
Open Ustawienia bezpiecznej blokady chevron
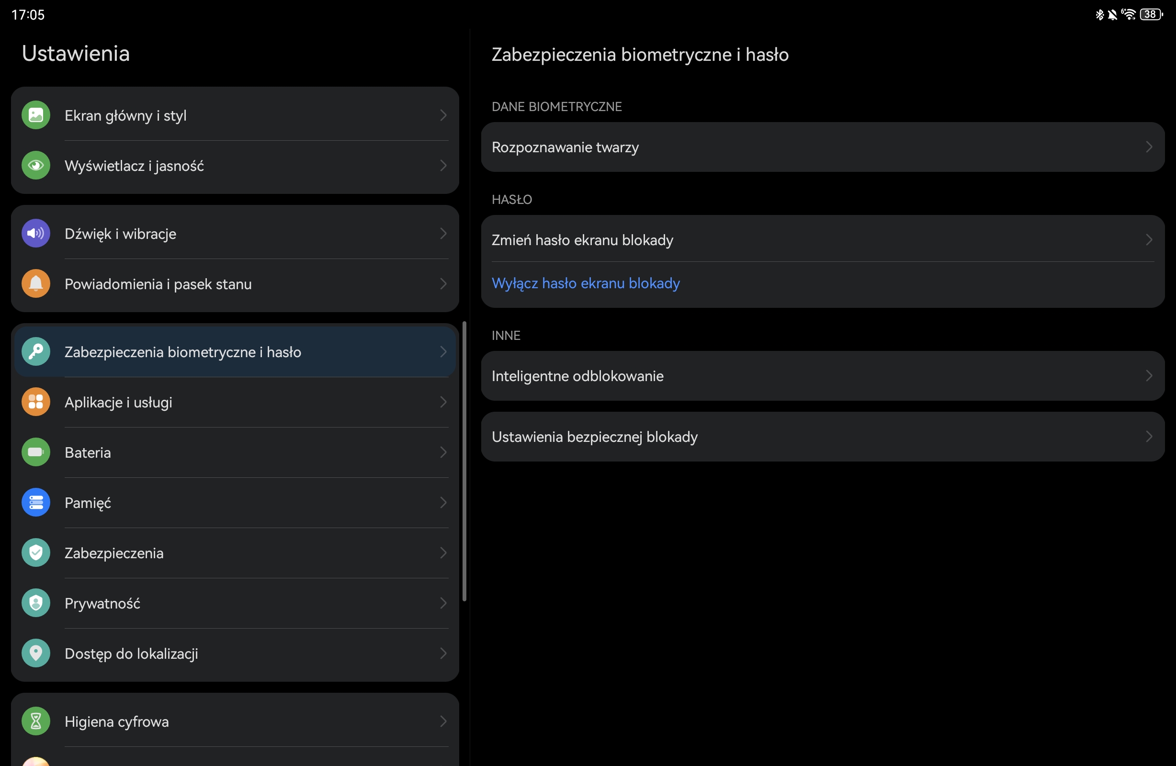tap(1149, 436)
